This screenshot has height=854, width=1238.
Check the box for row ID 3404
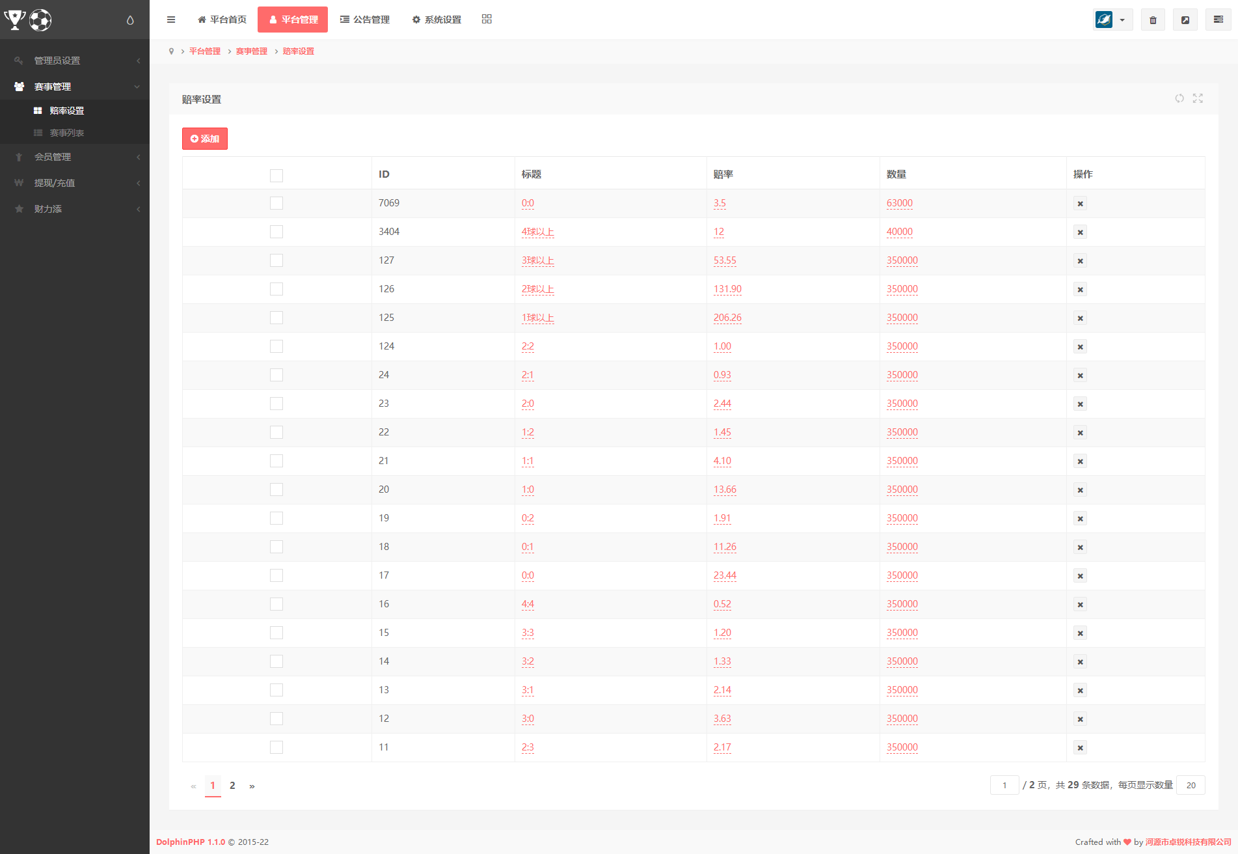[x=276, y=232]
